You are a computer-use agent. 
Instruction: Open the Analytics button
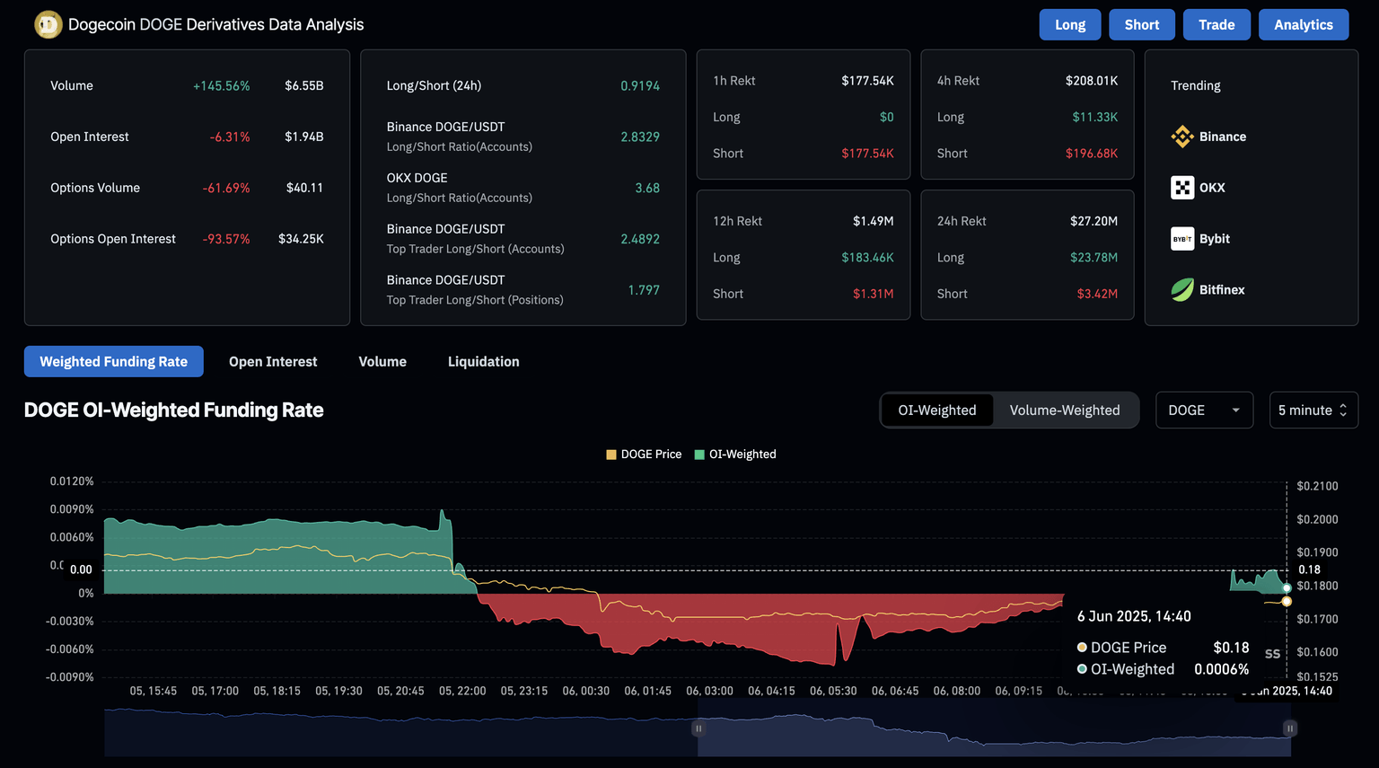point(1303,25)
